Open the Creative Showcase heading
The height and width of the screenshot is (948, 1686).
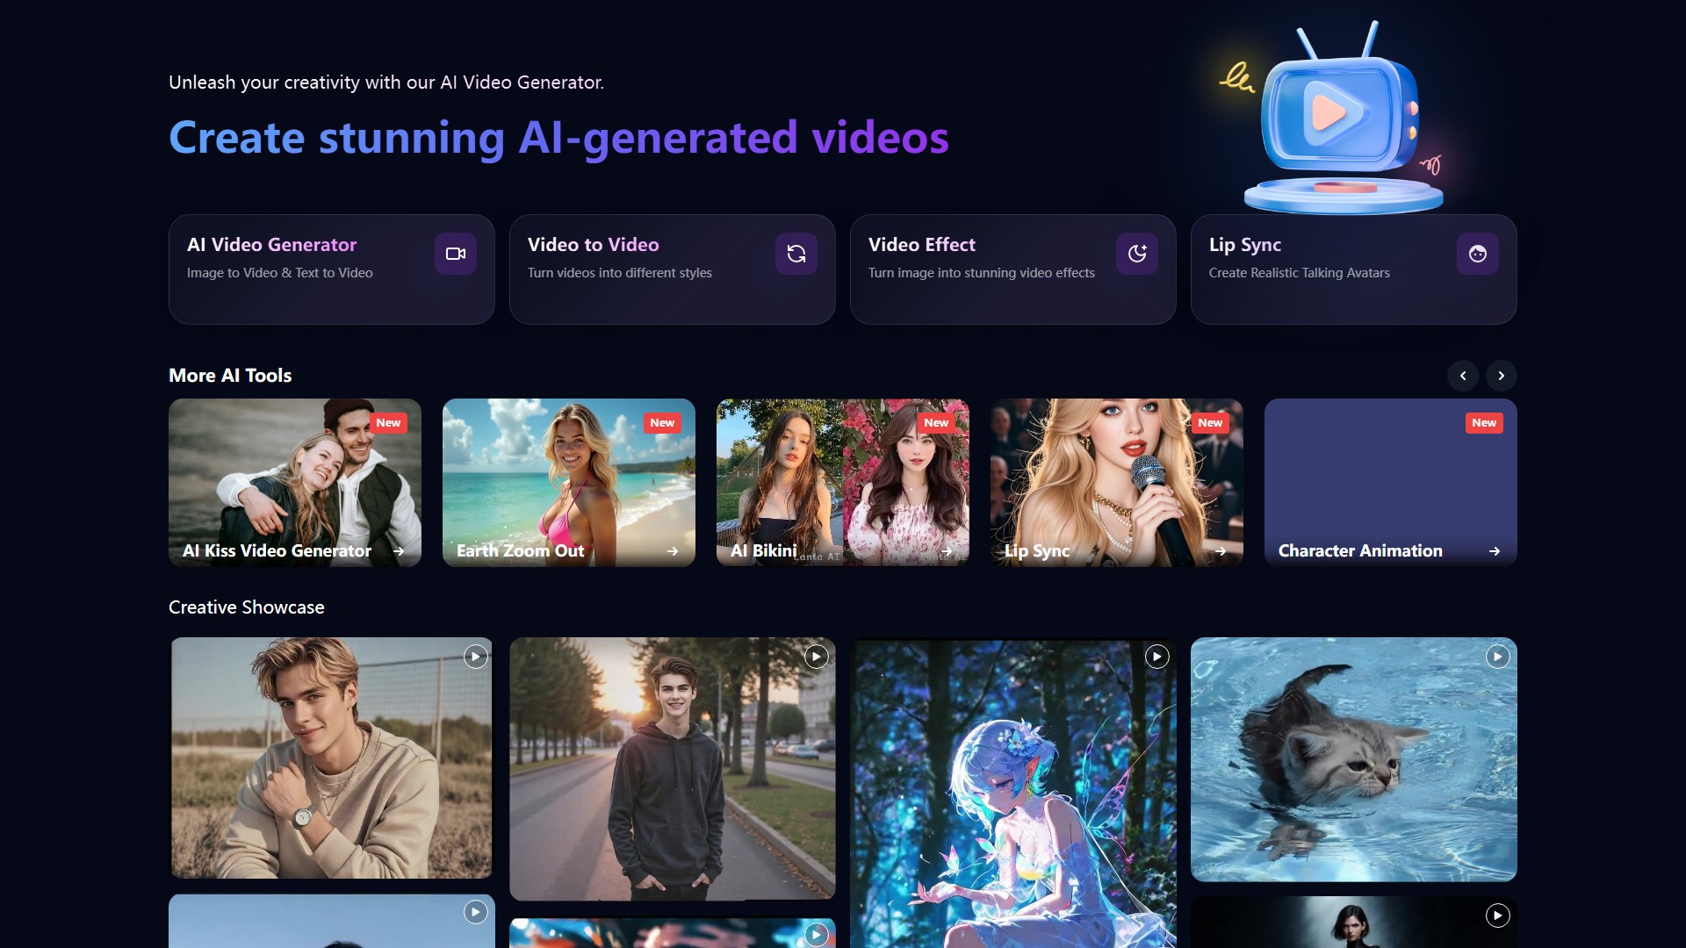coord(246,607)
